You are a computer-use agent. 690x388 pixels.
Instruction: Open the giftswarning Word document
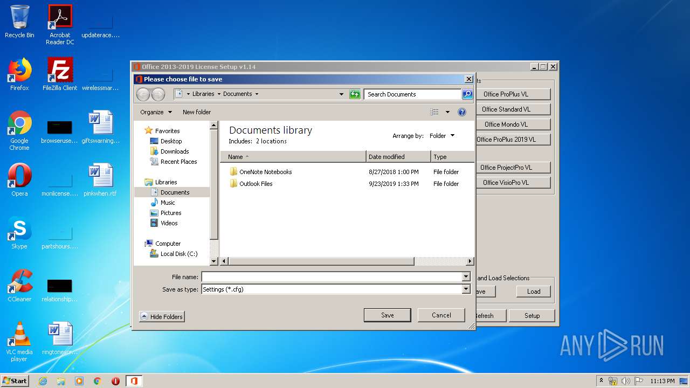pyautogui.click(x=101, y=127)
